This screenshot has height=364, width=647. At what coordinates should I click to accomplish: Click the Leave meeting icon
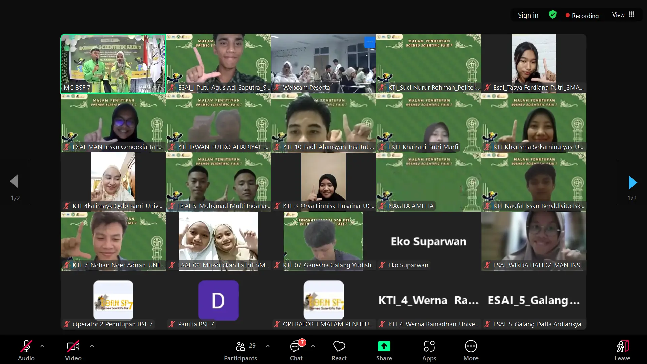tap(622, 346)
